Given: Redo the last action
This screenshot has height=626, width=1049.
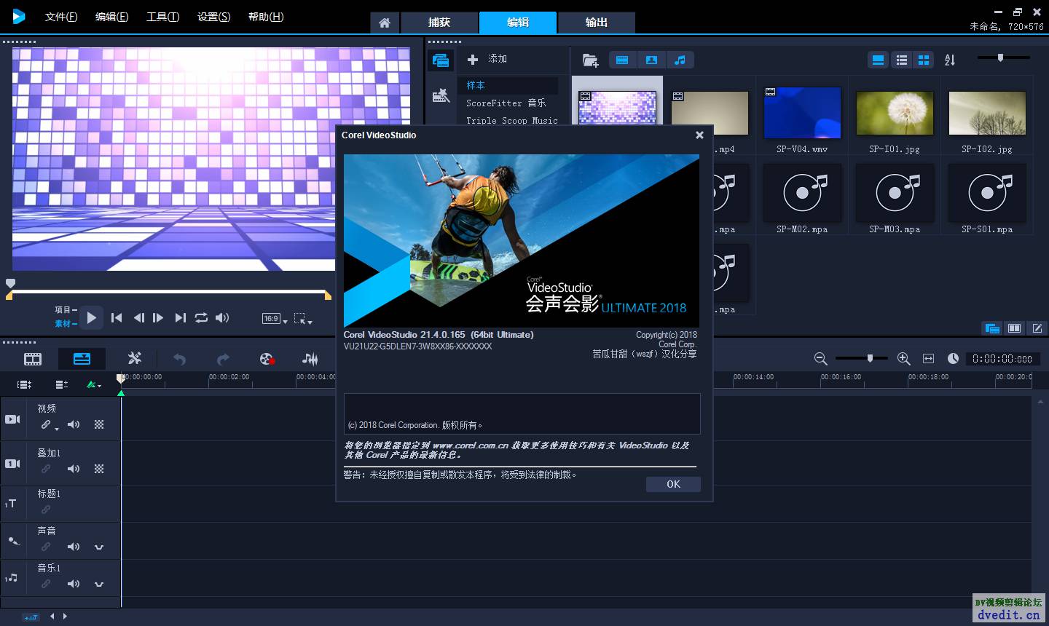Looking at the screenshot, I should coord(224,359).
